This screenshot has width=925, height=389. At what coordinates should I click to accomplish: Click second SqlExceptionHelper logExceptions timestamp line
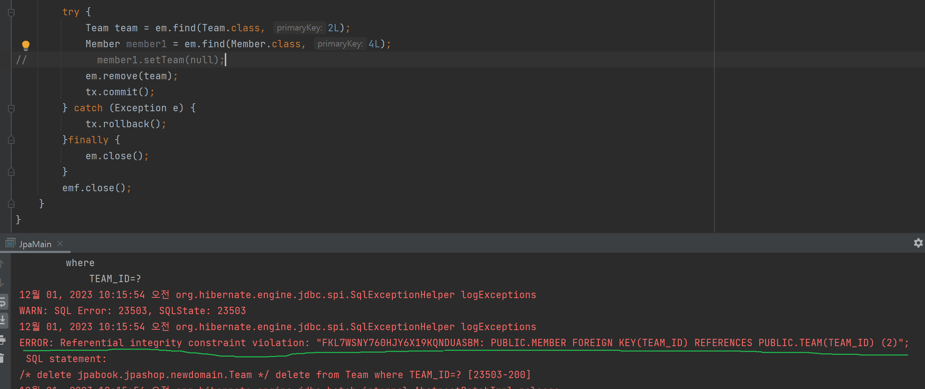278,327
